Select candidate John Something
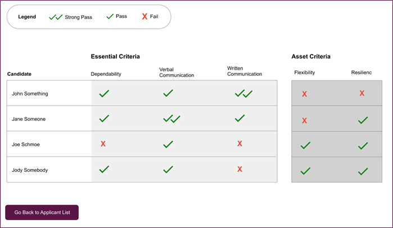 (30, 94)
